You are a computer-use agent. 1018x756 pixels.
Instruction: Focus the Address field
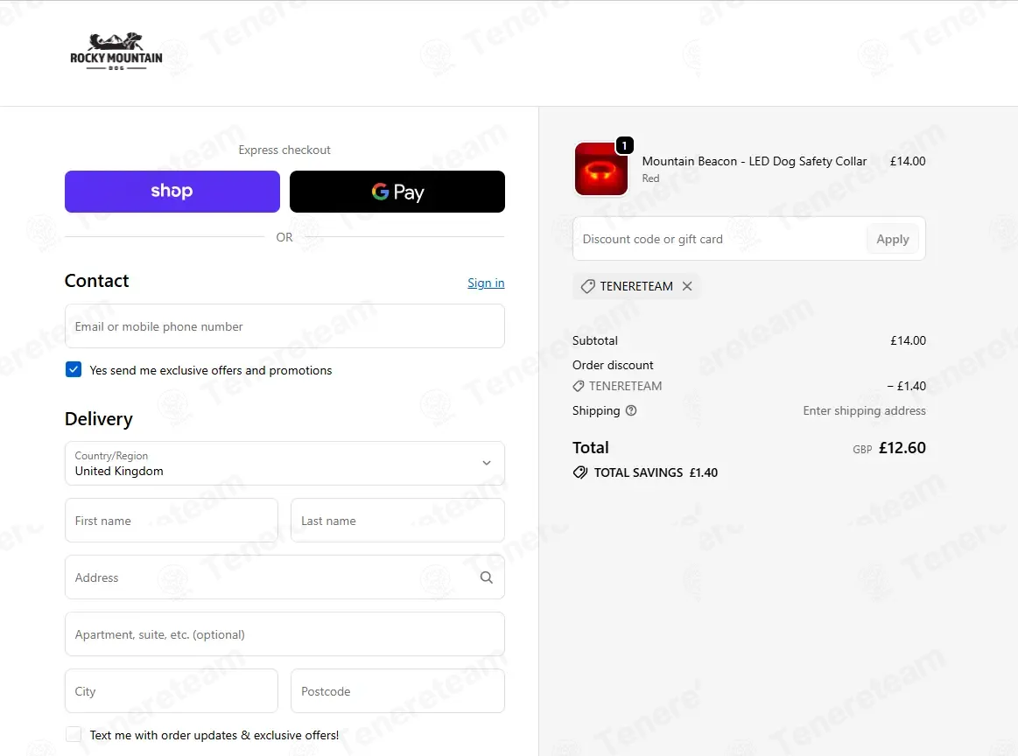click(x=284, y=577)
